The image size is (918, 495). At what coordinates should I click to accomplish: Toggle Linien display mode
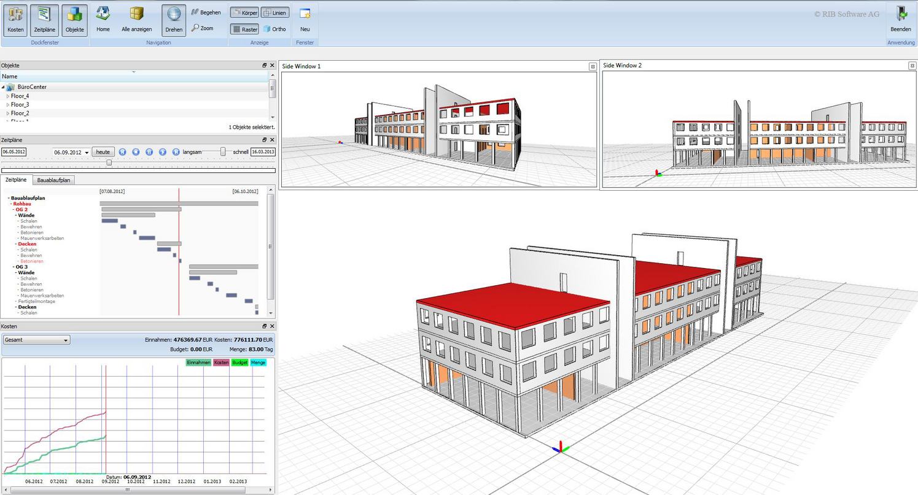click(x=274, y=12)
